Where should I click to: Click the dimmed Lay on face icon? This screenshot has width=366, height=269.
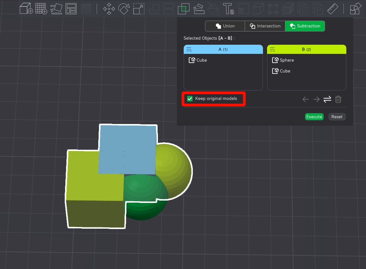pyautogui.click(x=154, y=8)
